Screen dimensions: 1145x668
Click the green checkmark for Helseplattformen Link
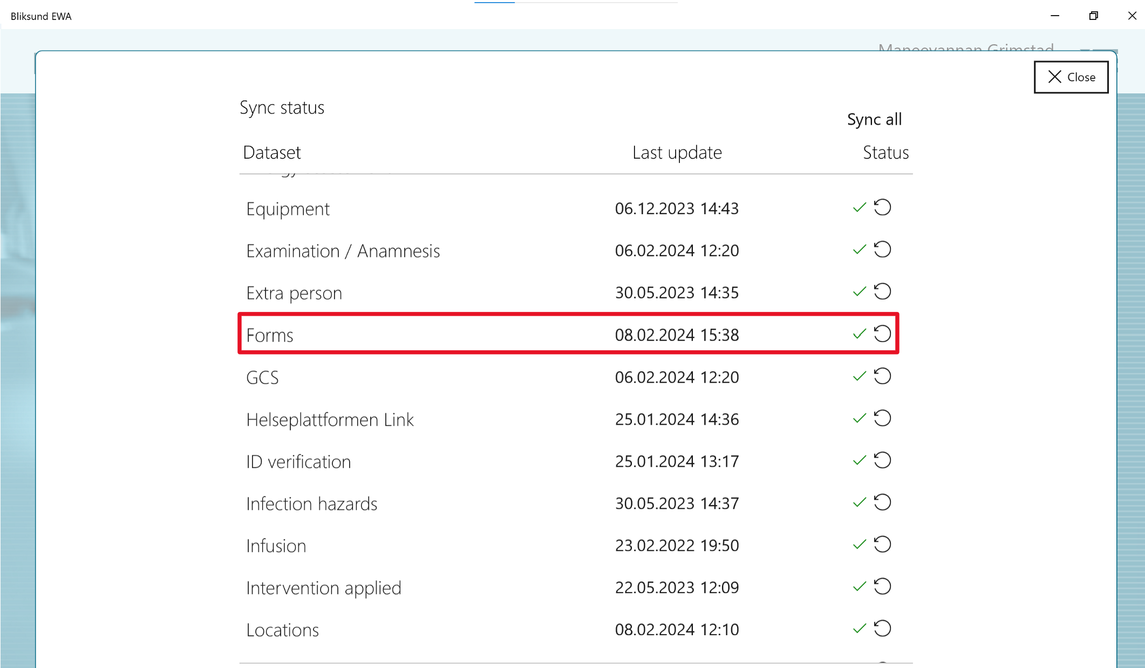[x=860, y=418]
